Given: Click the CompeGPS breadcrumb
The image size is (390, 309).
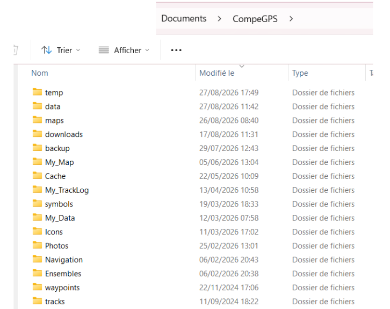Looking at the screenshot, I should [255, 19].
